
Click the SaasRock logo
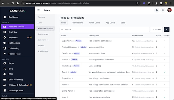pos(17,11)
